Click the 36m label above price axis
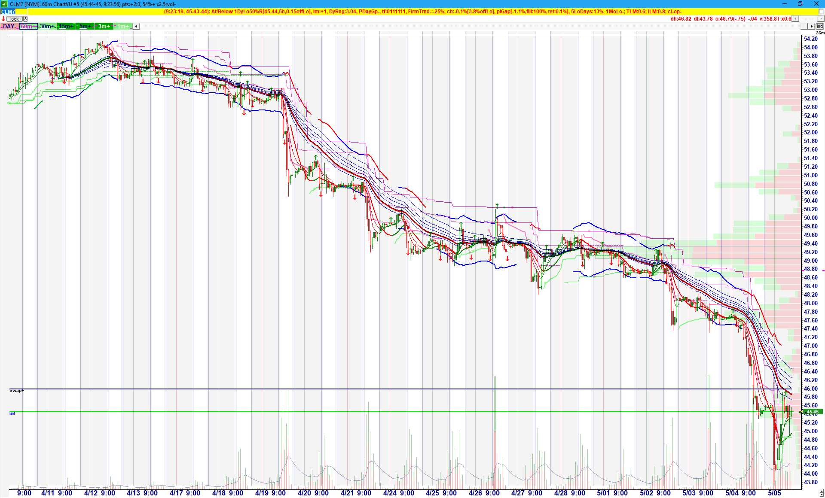The height and width of the screenshot is (498, 825). [820, 33]
